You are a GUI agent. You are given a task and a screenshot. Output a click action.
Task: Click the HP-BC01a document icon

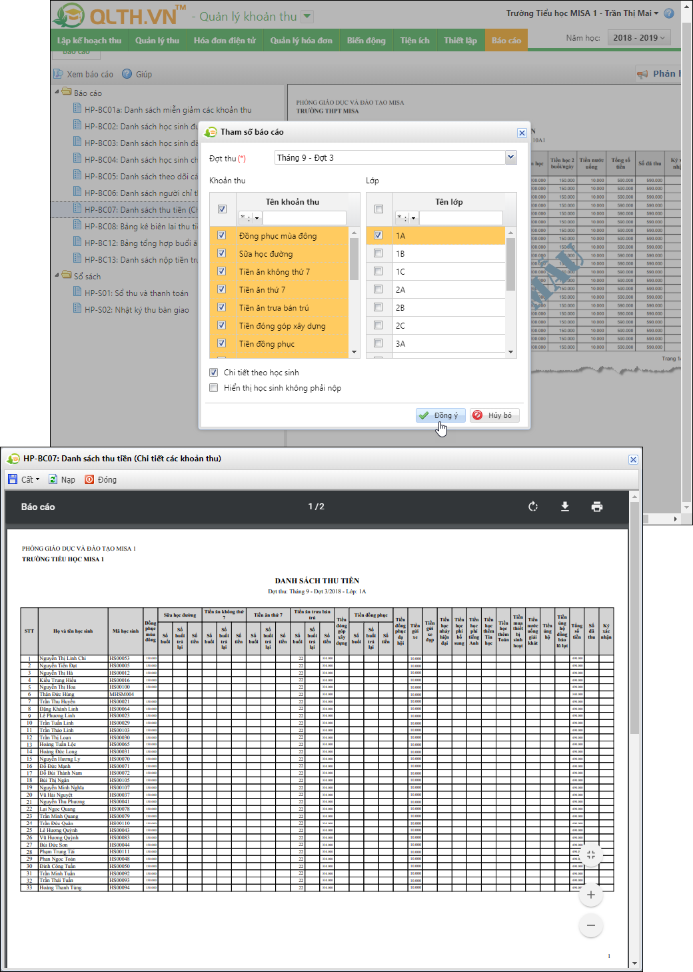pyautogui.click(x=77, y=109)
